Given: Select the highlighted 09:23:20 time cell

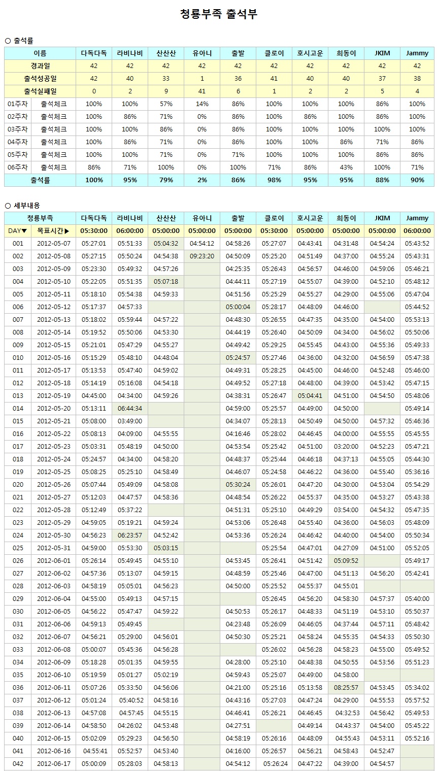Looking at the screenshot, I should click(202, 256).
